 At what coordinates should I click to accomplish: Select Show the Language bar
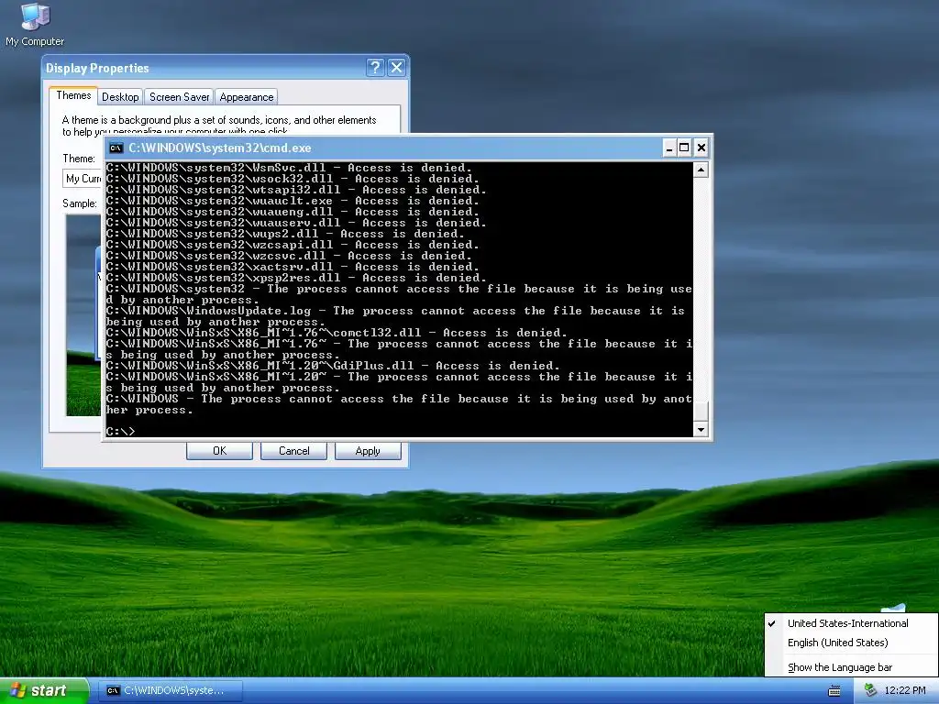(x=840, y=667)
